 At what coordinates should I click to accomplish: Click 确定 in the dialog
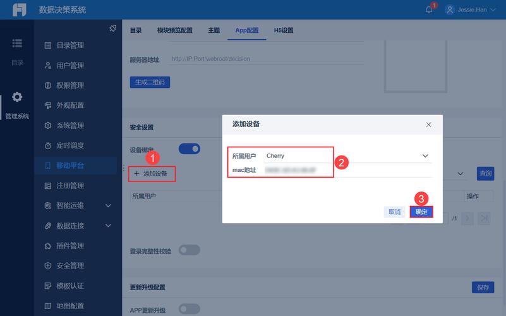(421, 212)
